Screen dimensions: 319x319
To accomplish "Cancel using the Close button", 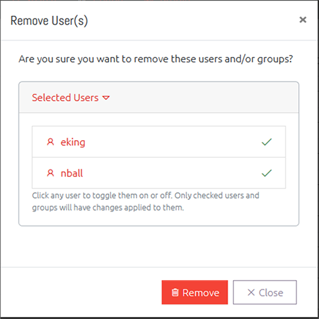I will 265,292.
